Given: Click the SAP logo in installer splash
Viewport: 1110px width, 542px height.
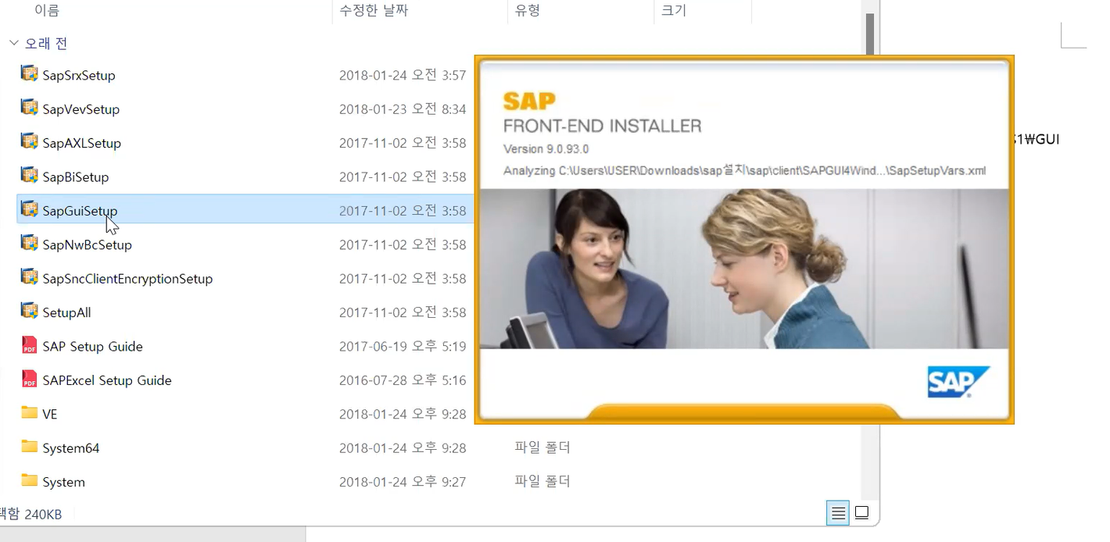Looking at the screenshot, I should (958, 382).
